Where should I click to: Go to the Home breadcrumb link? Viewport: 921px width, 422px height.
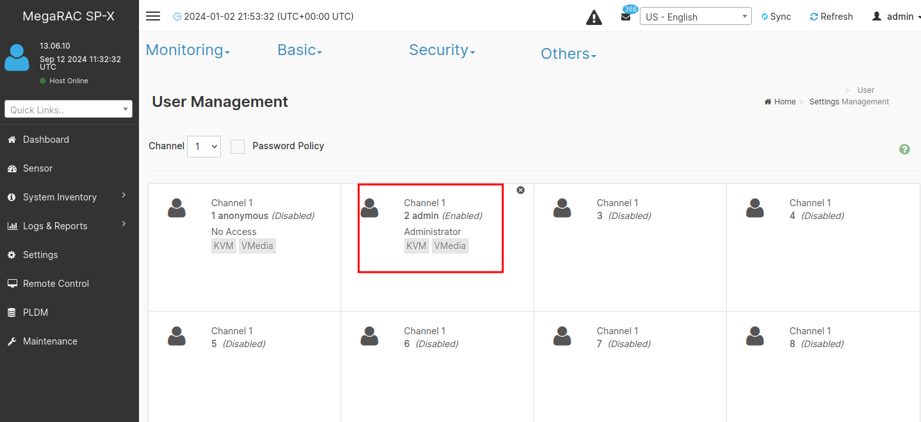tap(780, 102)
